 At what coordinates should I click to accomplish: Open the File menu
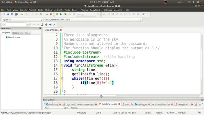pos(3,10)
